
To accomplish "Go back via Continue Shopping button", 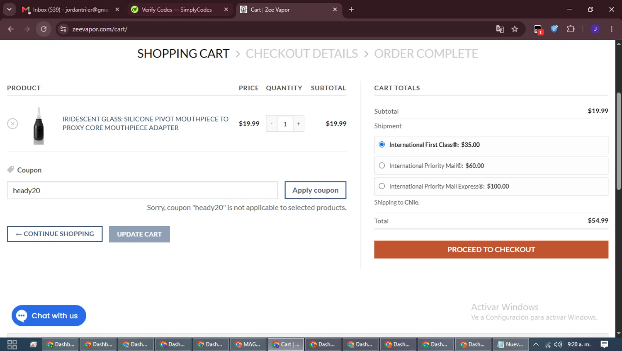I will [x=55, y=234].
